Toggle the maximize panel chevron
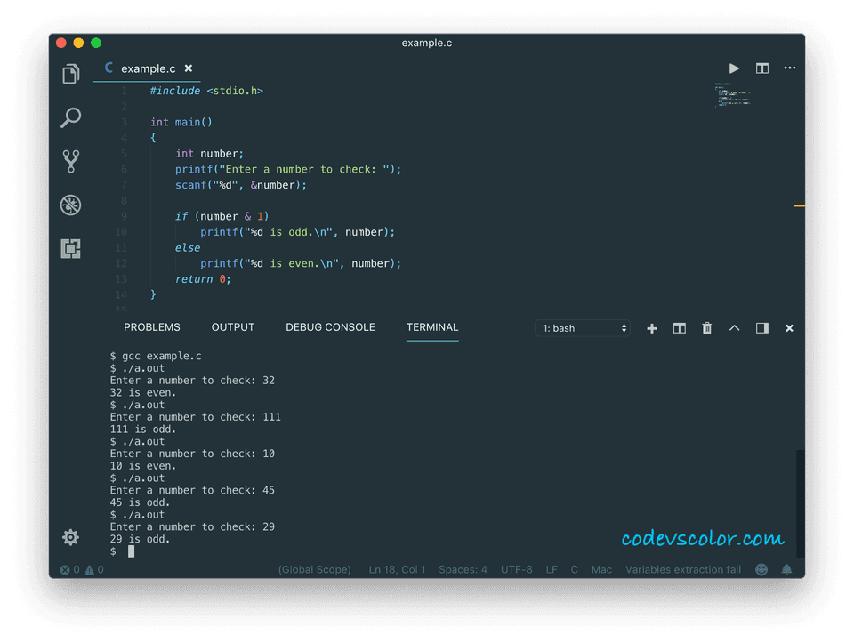The height and width of the screenshot is (643, 854). point(734,328)
